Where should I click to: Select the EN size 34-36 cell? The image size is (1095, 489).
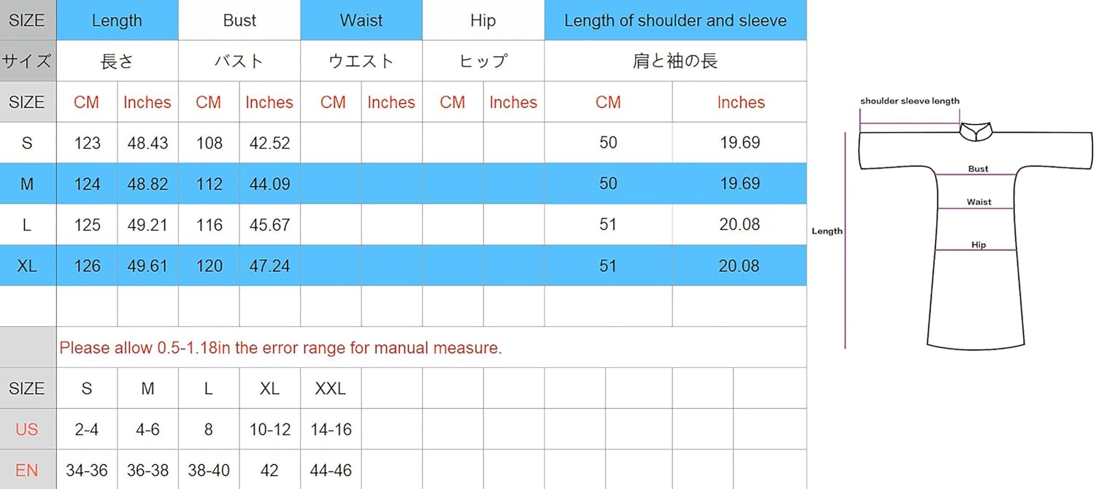(x=87, y=471)
